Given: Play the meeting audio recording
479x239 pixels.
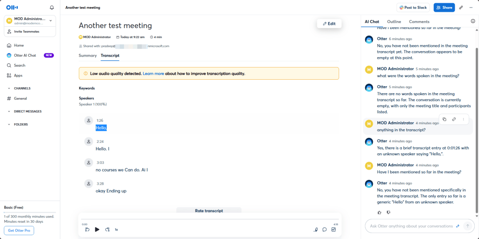Looking at the screenshot, I should [97, 230].
